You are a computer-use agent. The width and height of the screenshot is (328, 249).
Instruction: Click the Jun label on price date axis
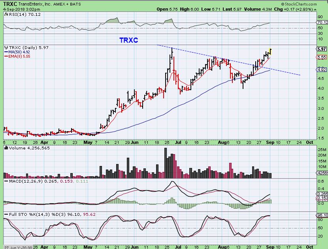point(134,142)
